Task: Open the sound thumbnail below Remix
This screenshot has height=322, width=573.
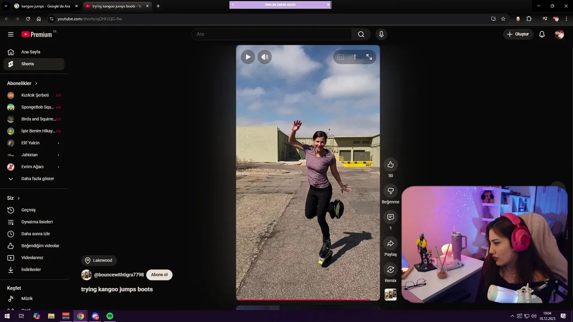Action: (390, 294)
